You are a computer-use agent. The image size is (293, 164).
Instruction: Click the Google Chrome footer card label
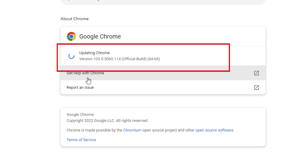pyautogui.click(x=80, y=115)
